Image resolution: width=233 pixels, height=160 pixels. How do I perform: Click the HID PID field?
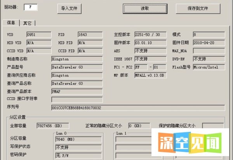tap(90, 43)
